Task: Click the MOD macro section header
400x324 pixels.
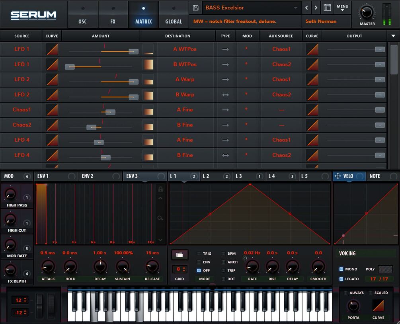Action: [x=17, y=176]
